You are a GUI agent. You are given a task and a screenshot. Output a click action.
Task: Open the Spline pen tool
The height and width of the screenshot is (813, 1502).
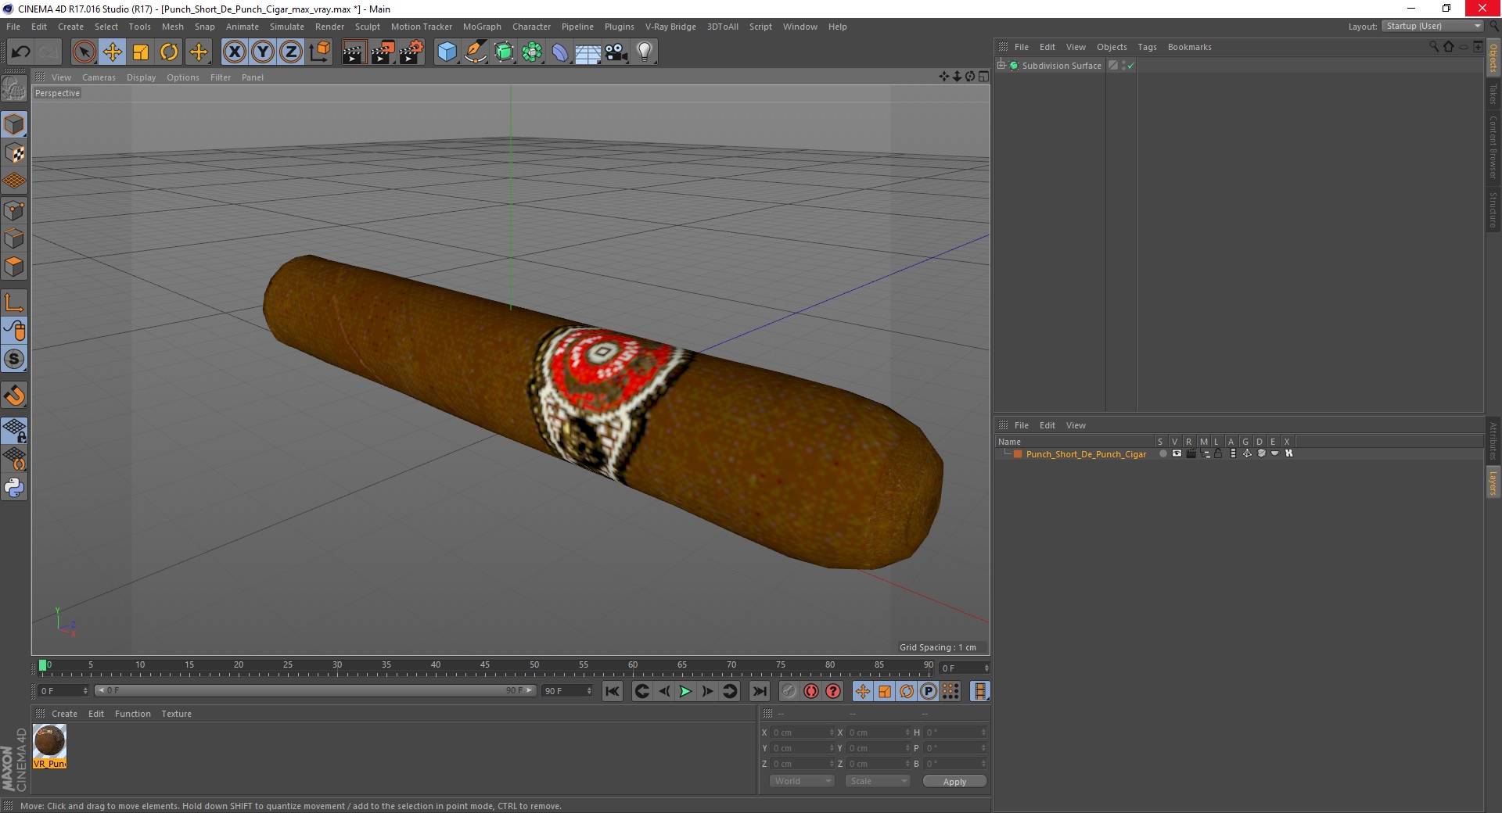tap(476, 52)
